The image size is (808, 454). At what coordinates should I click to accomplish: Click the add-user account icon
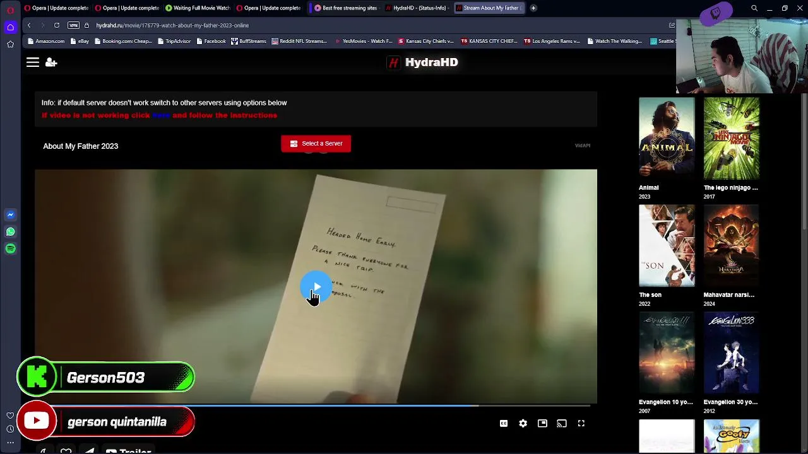pyautogui.click(x=51, y=62)
